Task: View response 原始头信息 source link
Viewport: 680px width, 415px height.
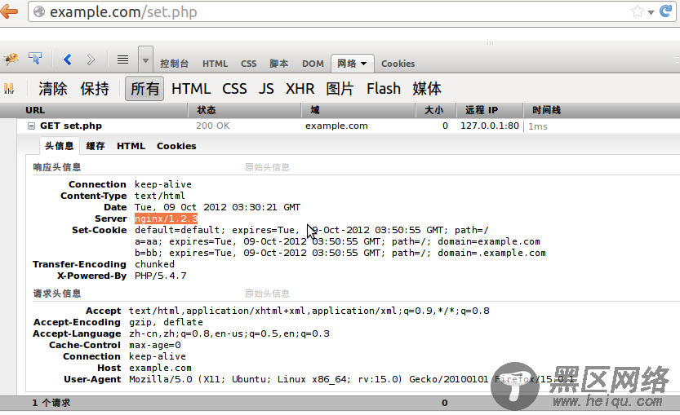Action: point(267,167)
